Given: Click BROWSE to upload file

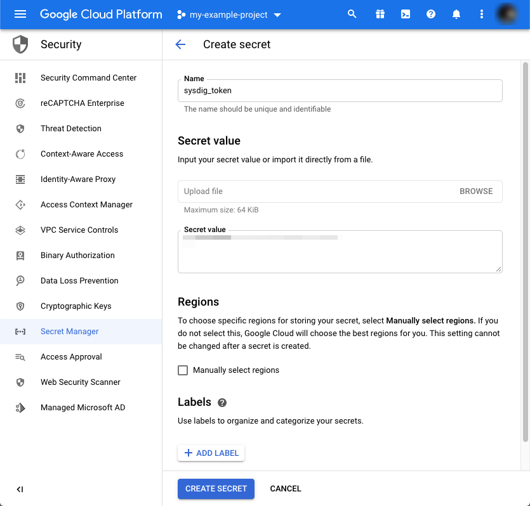Looking at the screenshot, I should [476, 191].
